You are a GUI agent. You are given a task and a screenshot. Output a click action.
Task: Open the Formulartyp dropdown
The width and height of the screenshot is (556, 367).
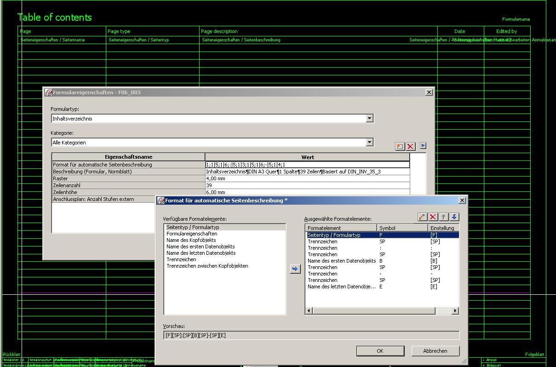pyautogui.click(x=369, y=119)
